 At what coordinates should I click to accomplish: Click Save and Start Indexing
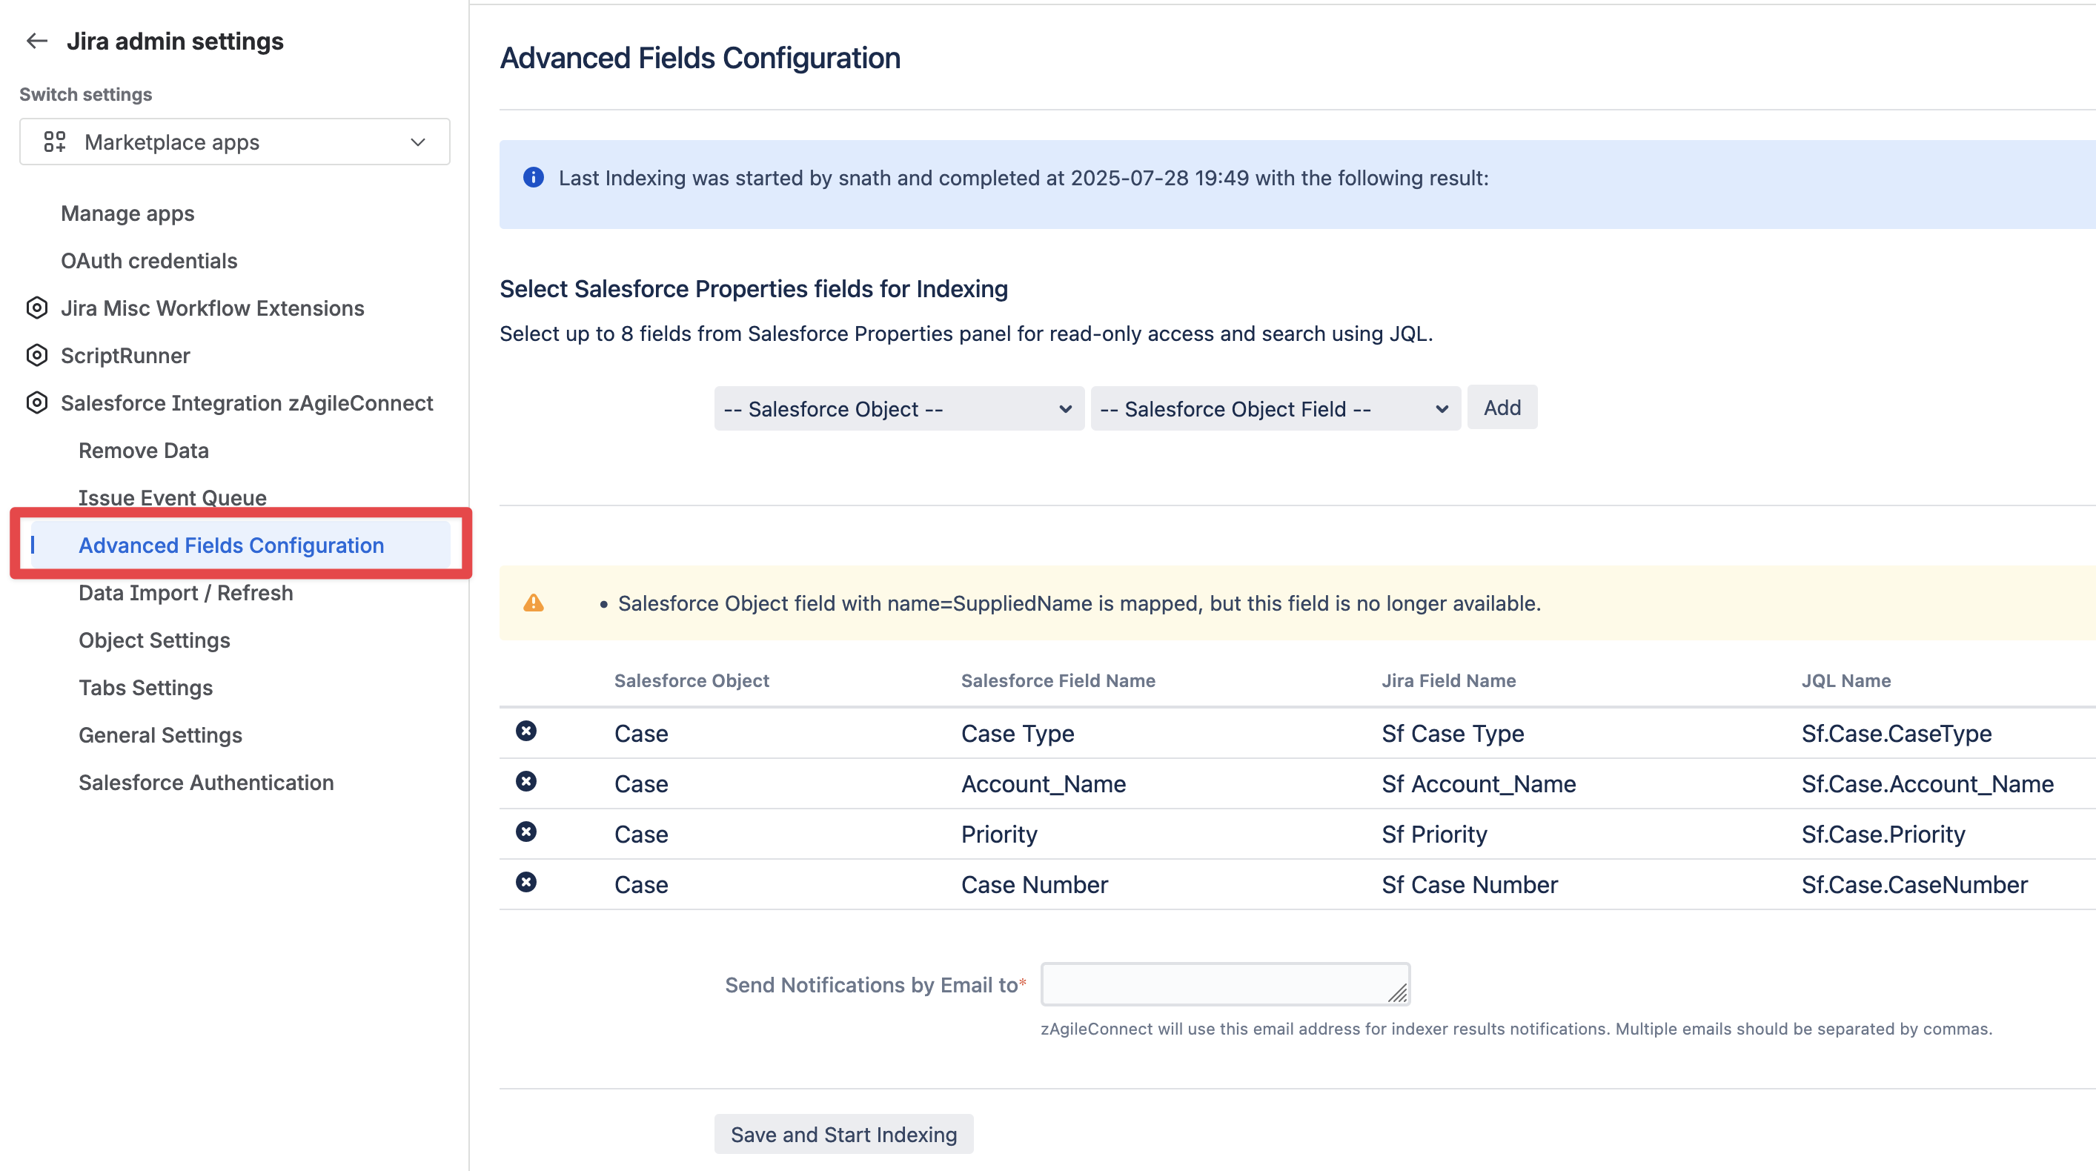tap(843, 1133)
